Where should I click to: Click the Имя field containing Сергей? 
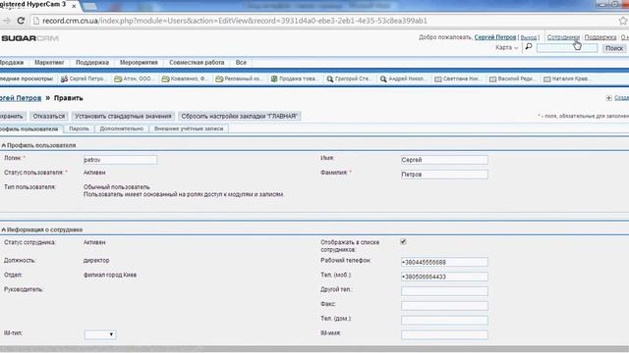444,160
